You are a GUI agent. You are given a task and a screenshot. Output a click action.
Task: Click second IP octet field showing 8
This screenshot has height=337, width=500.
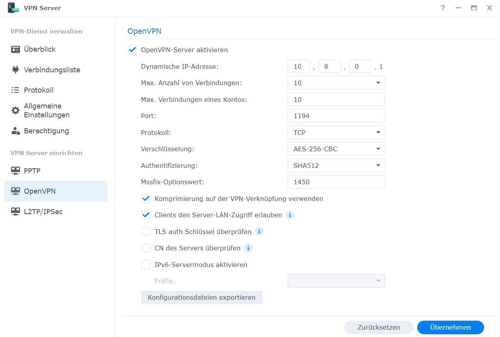(329, 66)
